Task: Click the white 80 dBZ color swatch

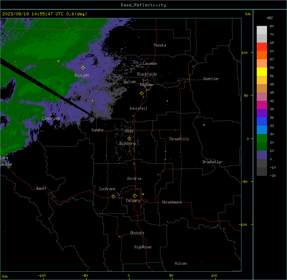Action: (x=262, y=30)
